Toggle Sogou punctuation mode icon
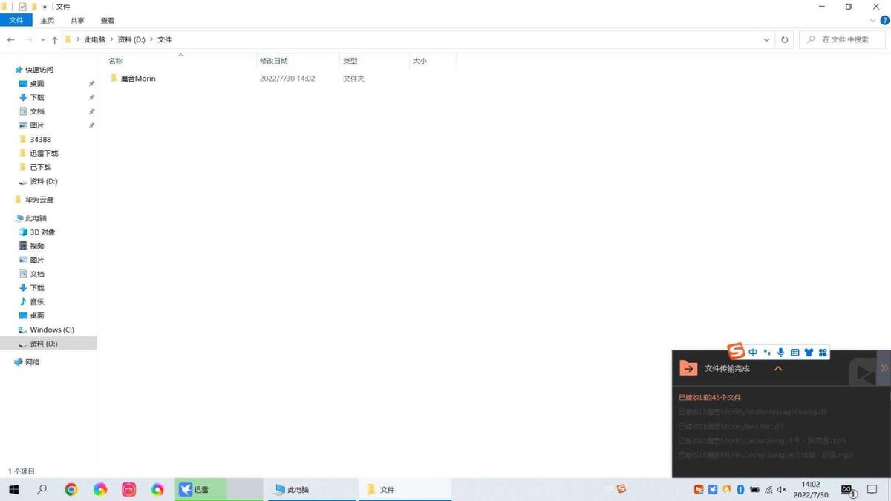891x501 pixels. pos(767,353)
